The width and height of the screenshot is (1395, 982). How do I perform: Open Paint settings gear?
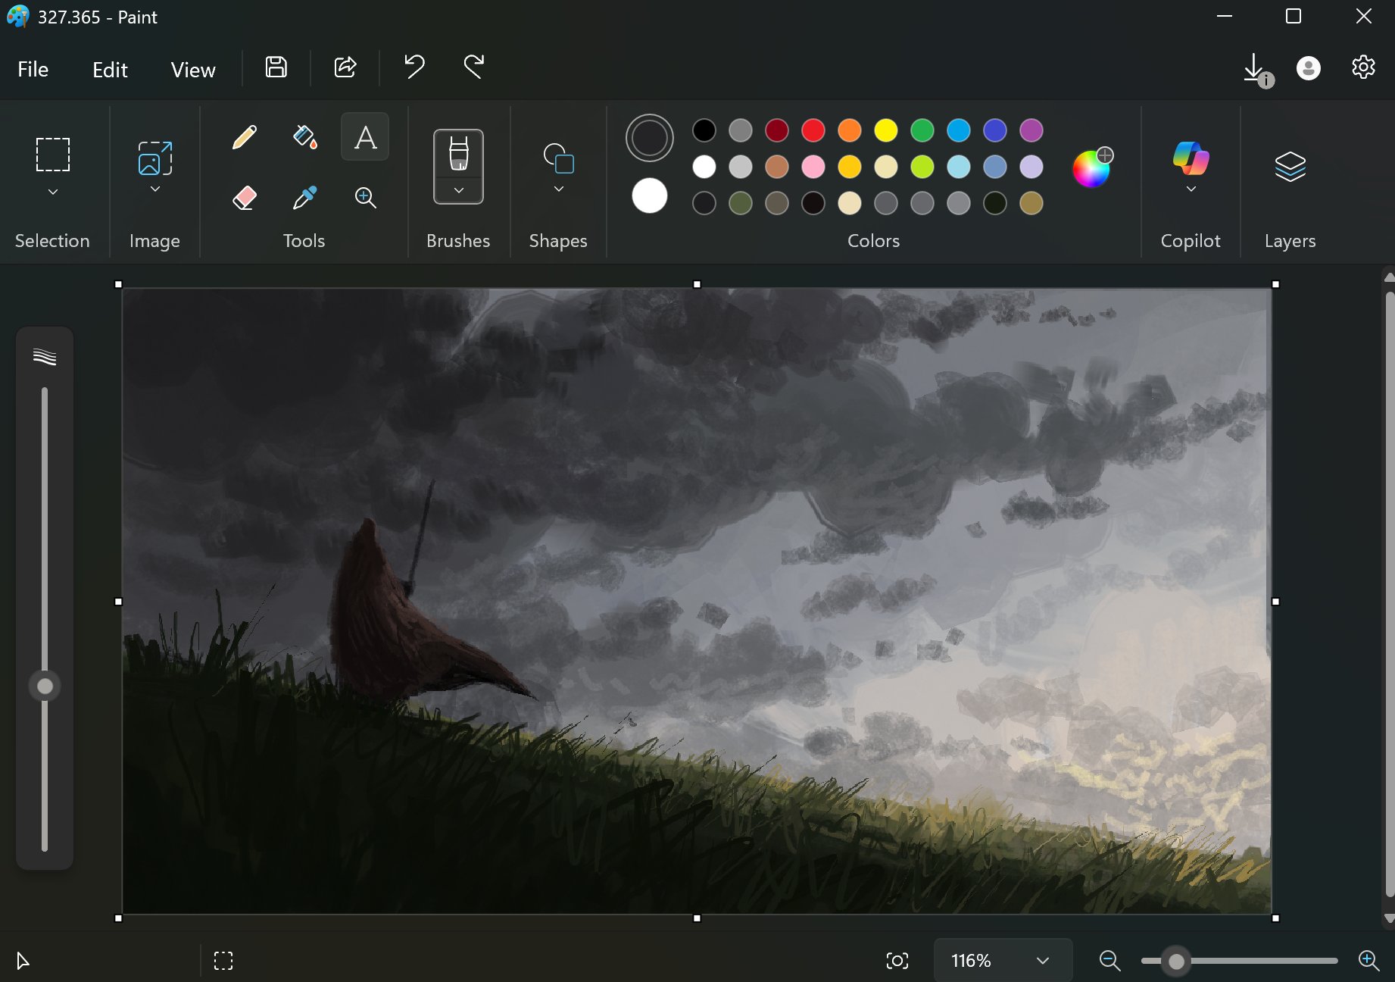coord(1363,67)
